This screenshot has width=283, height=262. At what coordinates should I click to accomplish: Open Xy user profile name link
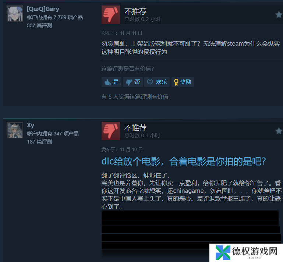pos(31,125)
